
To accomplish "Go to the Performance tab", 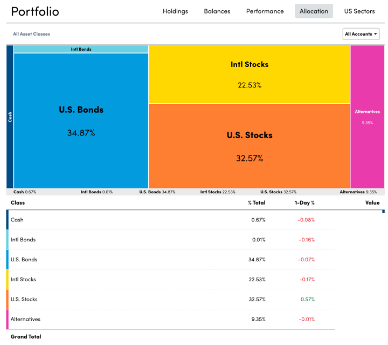I will click(x=265, y=11).
